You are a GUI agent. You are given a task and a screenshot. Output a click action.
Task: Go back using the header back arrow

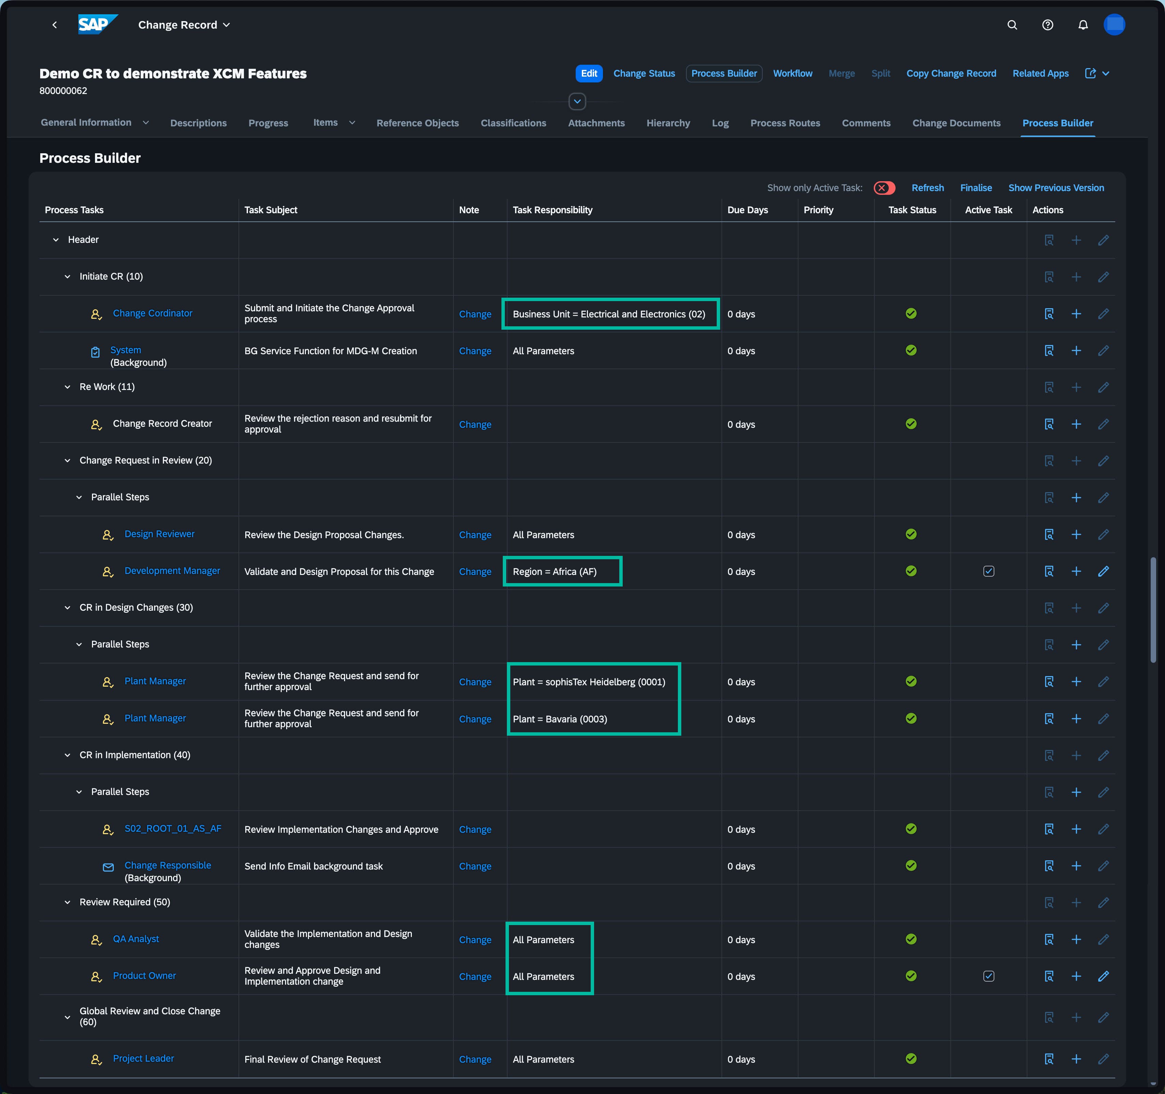[x=55, y=25]
